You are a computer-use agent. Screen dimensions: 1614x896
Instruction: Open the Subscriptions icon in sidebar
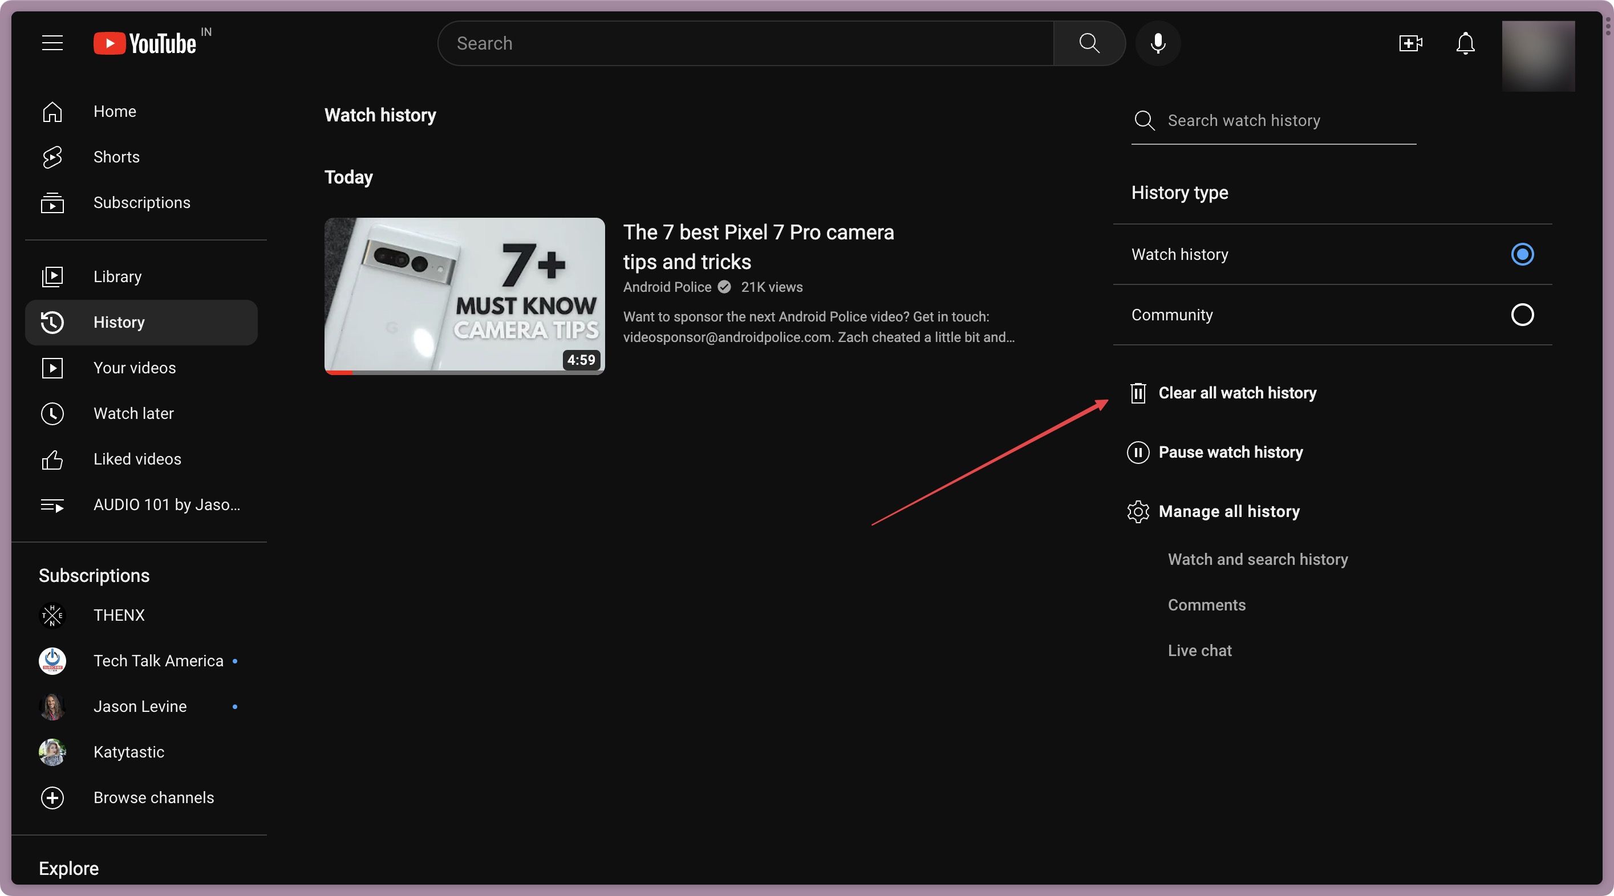click(x=51, y=202)
